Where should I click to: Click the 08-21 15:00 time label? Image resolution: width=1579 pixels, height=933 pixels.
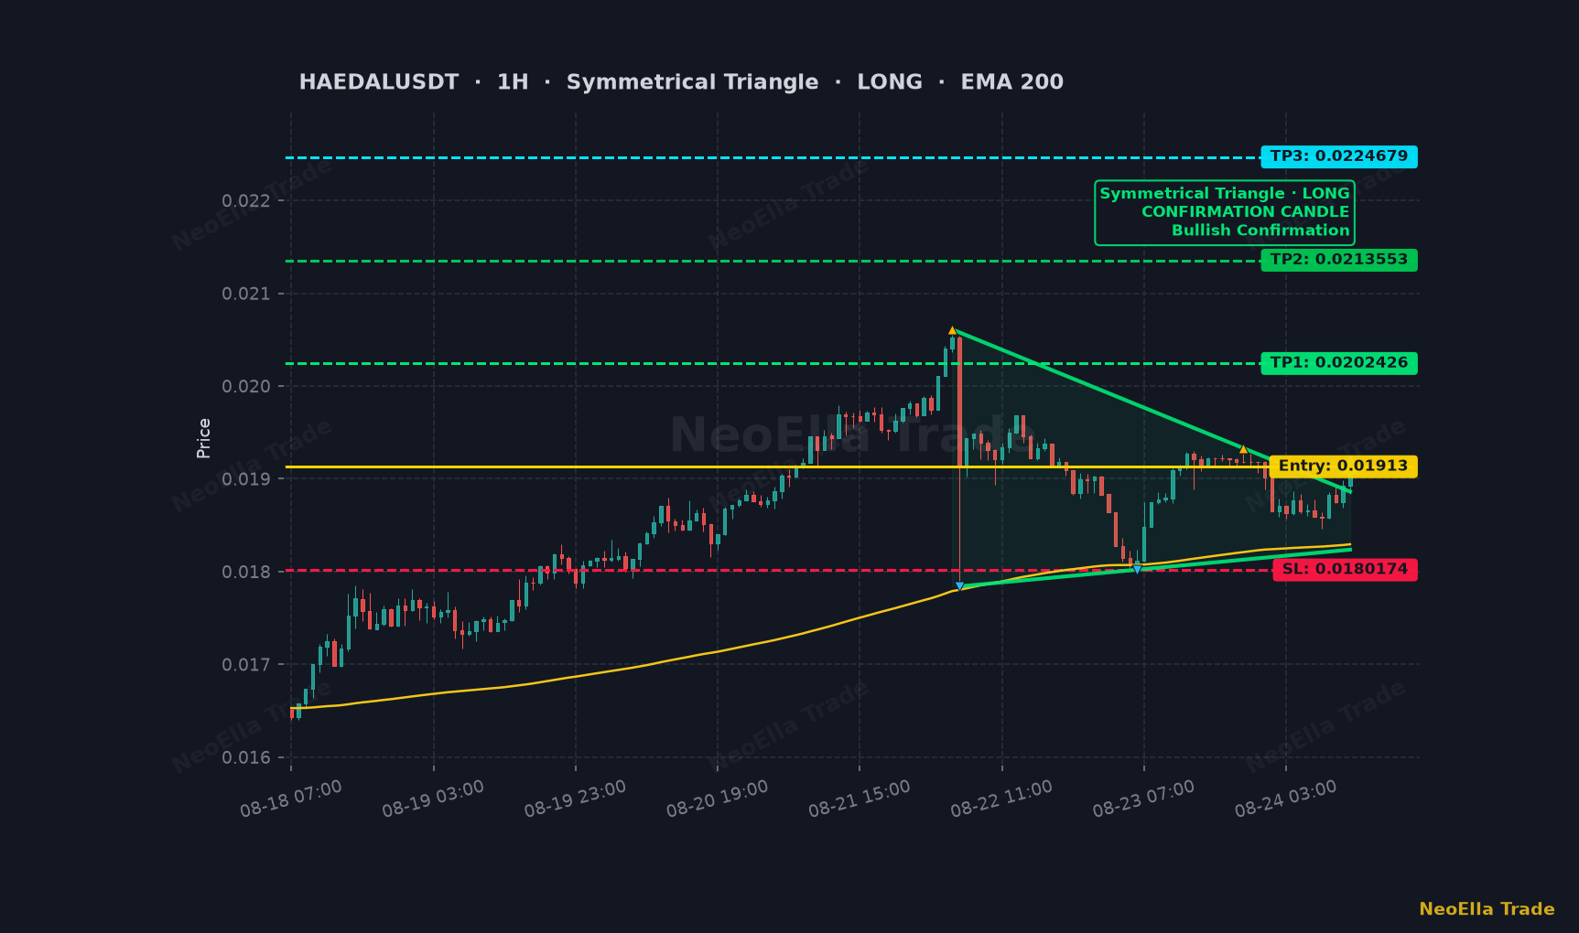click(860, 799)
